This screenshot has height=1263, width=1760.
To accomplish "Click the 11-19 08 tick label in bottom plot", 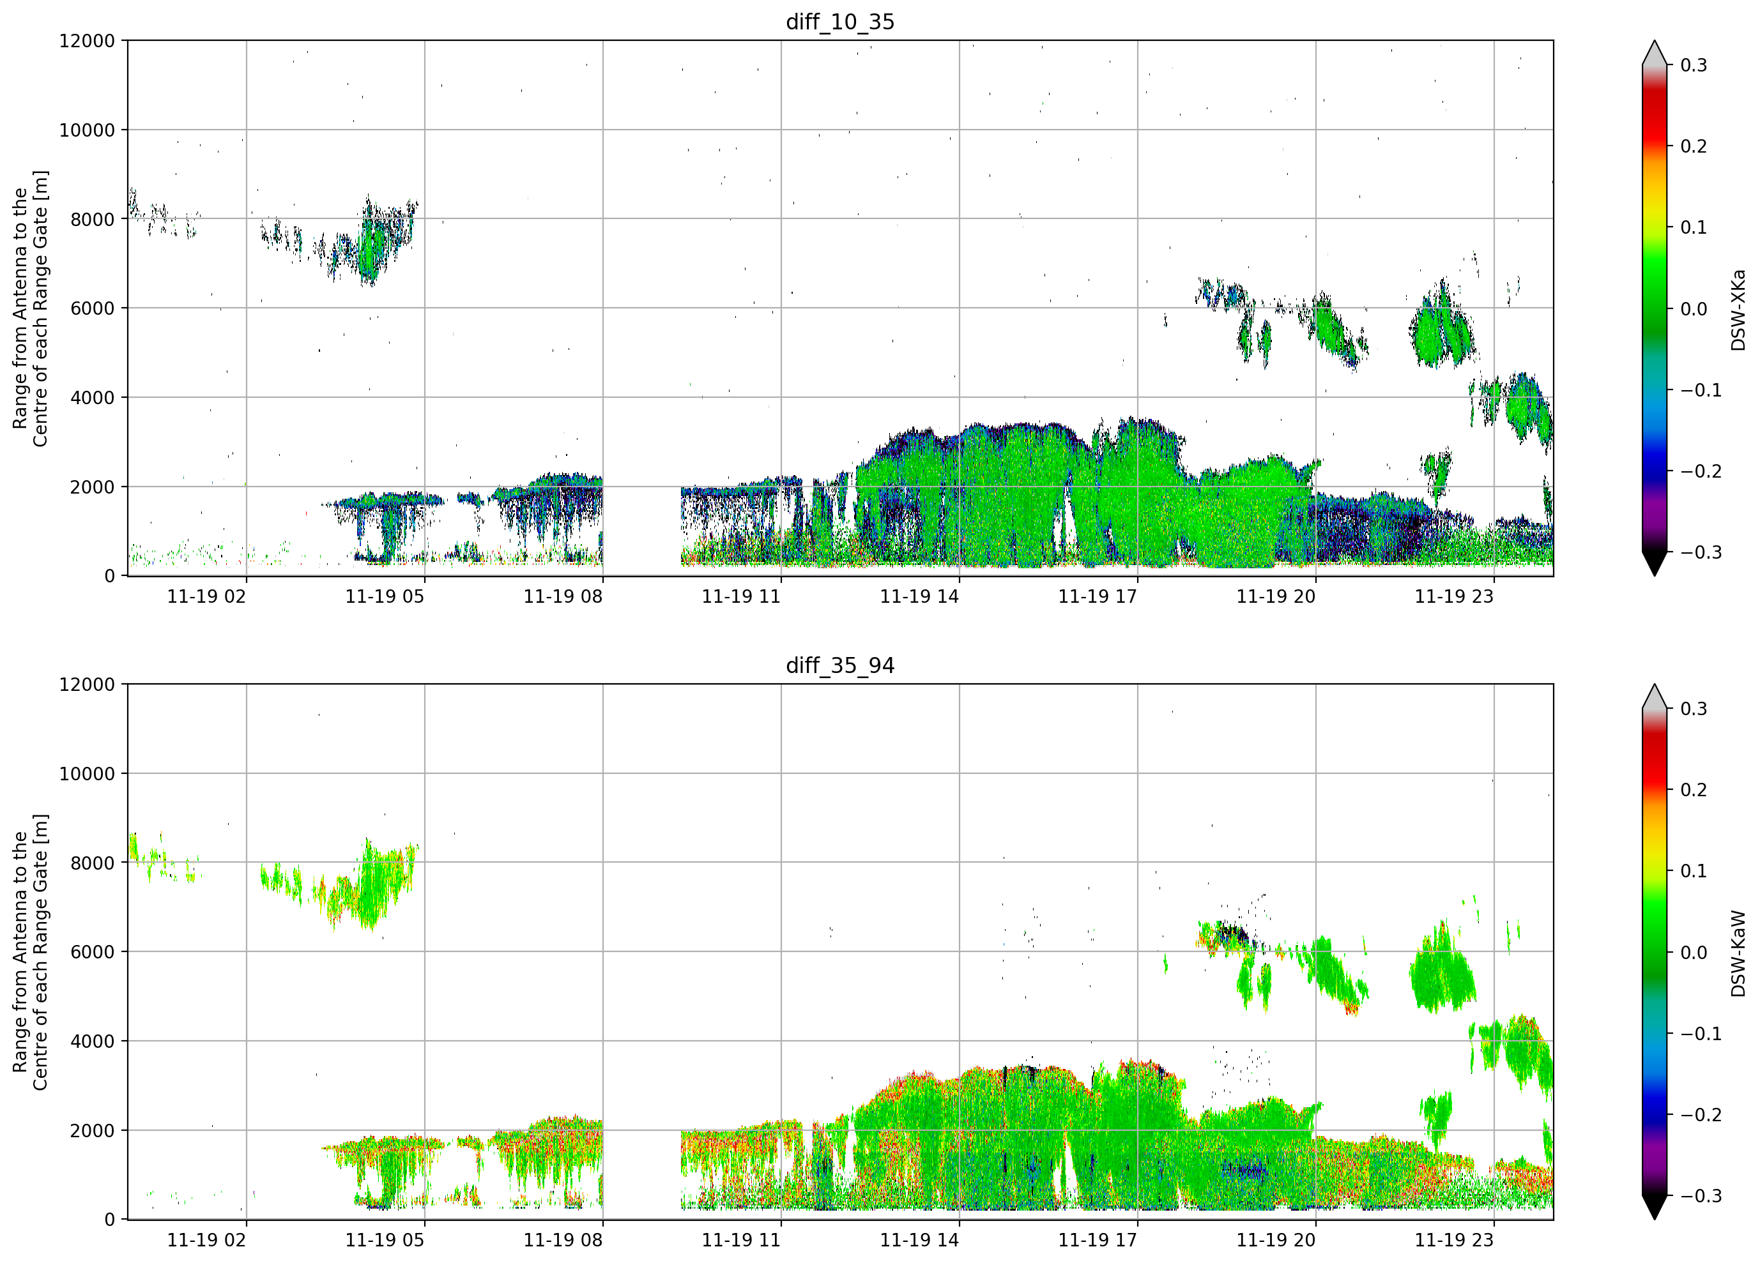I will (x=563, y=1241).
